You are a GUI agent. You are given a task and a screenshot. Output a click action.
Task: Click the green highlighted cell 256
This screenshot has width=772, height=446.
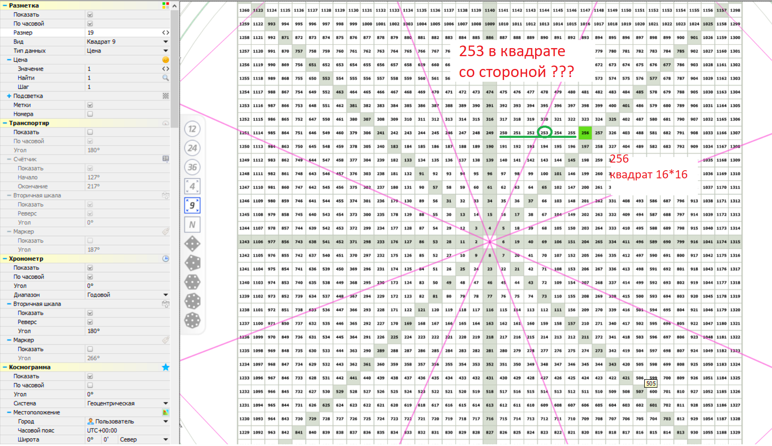[585, 133]
